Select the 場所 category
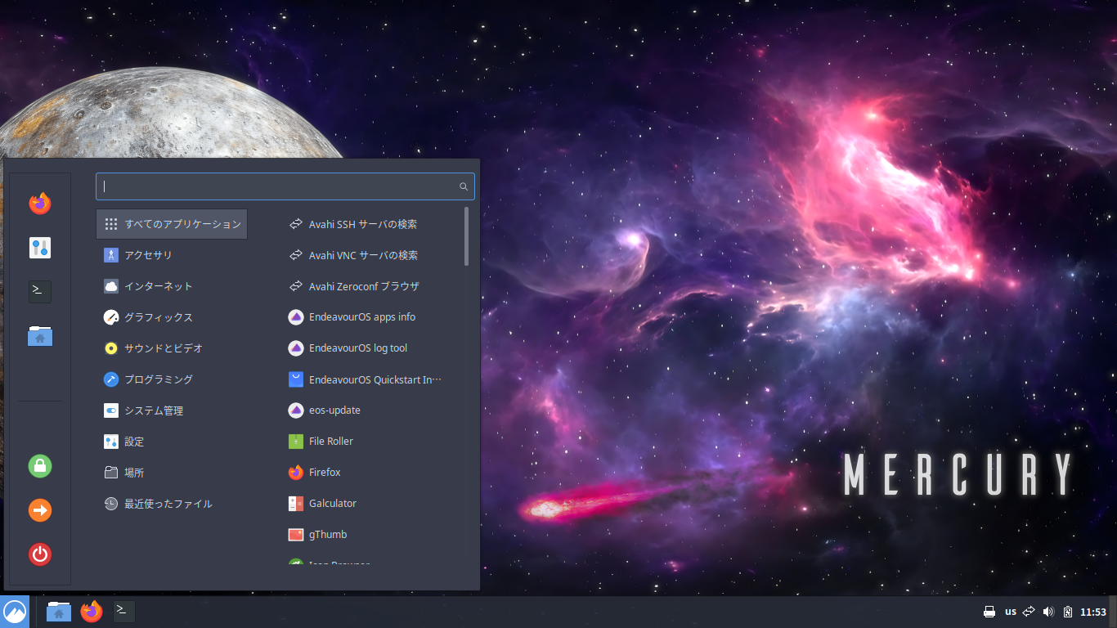Image resolution: width=1117 pixels, height=628 pixels. [x=172, y=473]
